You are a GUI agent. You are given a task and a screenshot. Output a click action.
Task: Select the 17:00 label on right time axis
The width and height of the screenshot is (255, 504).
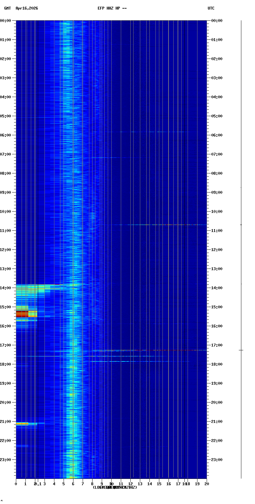(217, 345)
